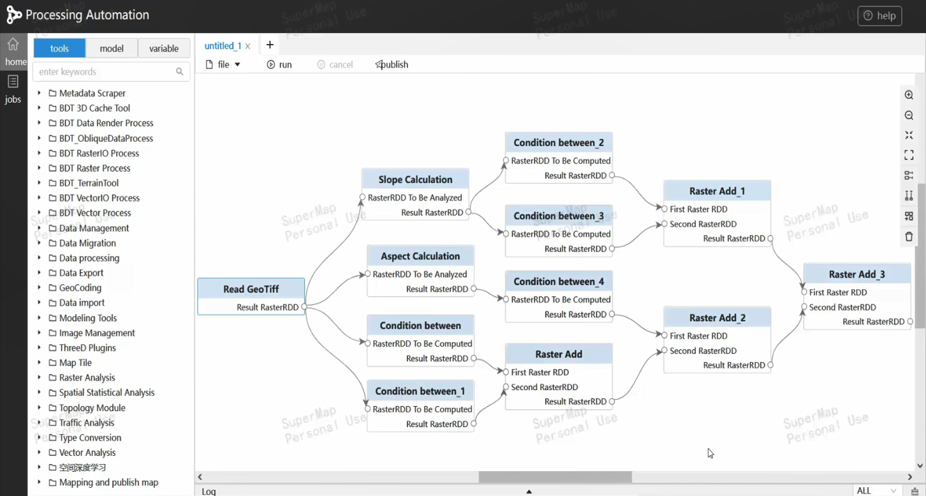This screenshot has height=496, width=926.
Task: Select the Raster Add_2 node header
Action: pyautogui.click(x=717, y=318)
